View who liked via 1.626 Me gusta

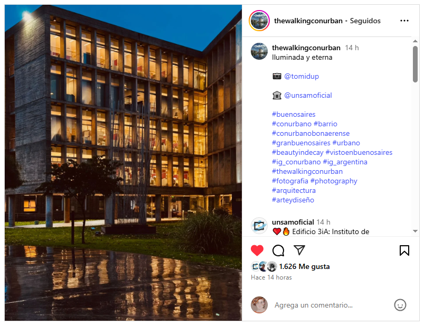pyautogui.click(x=304, y=266)
